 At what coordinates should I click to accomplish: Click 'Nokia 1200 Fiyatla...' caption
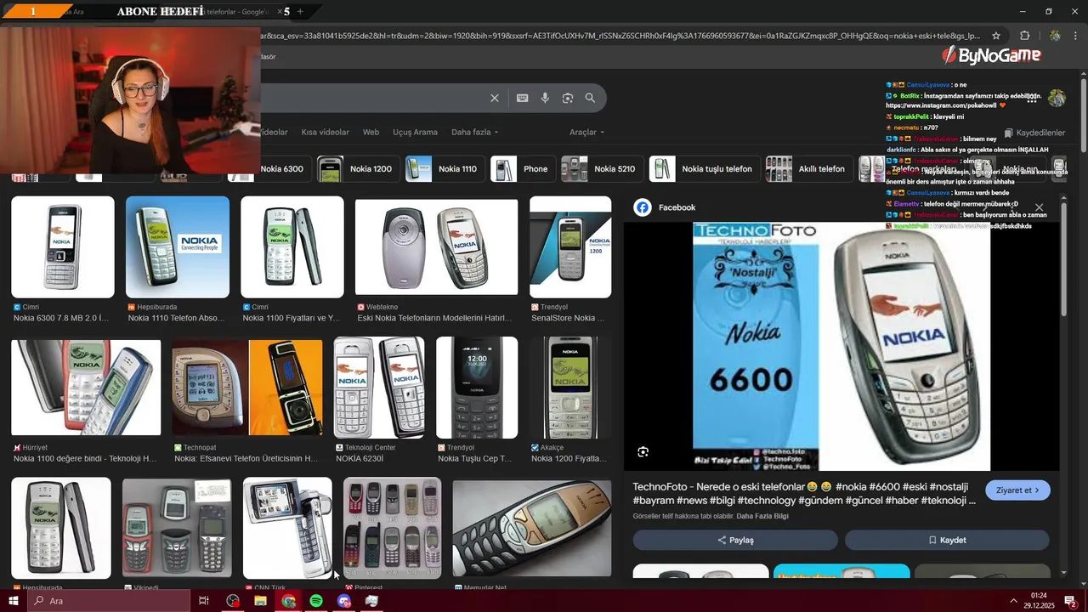click(569, 458)
